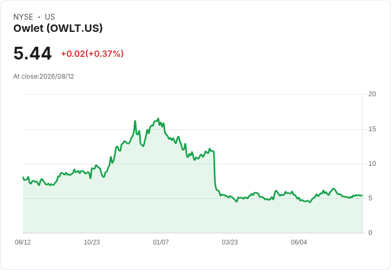Click the 10 y-axis price label
Image resolution: width=391 pixels, height=270 pixels.
pos(372,164)
